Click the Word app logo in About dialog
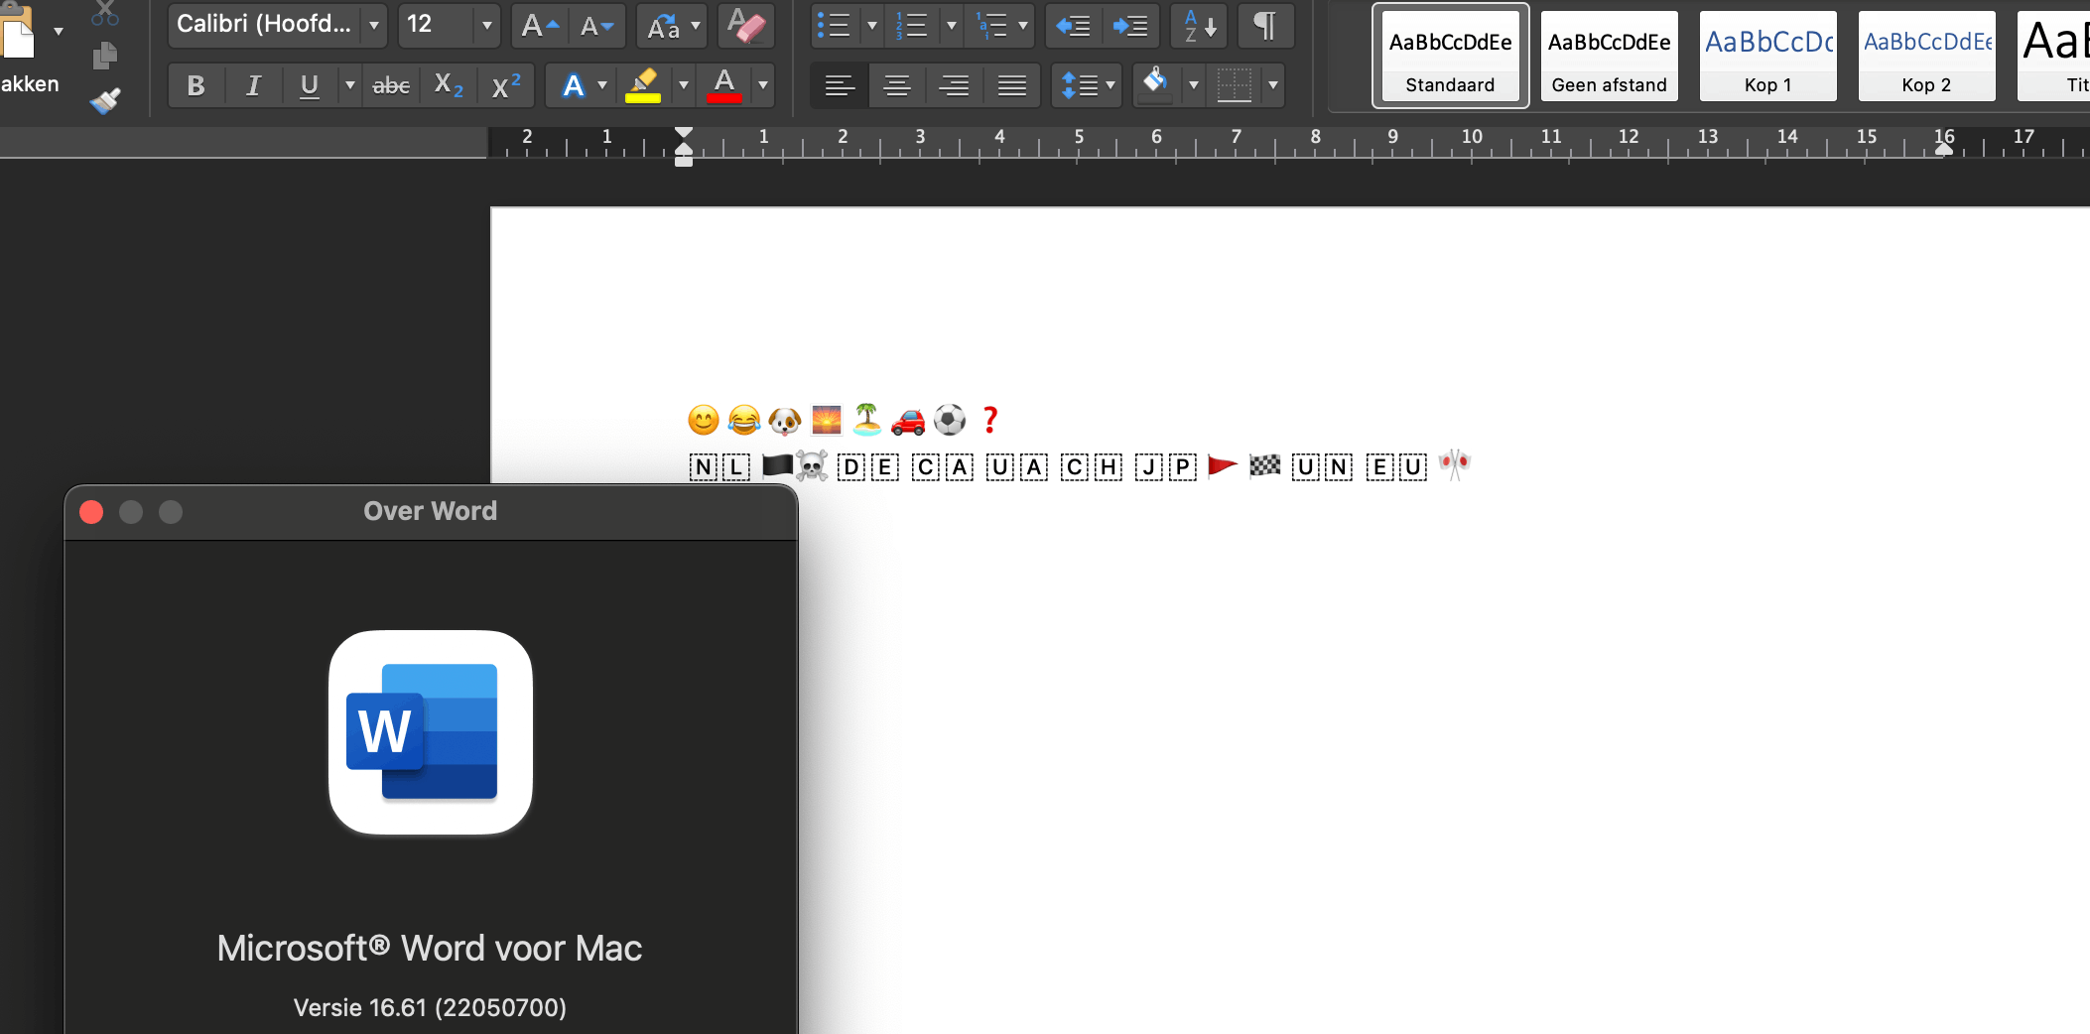Screen dimensions: 2090x1034 [x=431, y=732]
